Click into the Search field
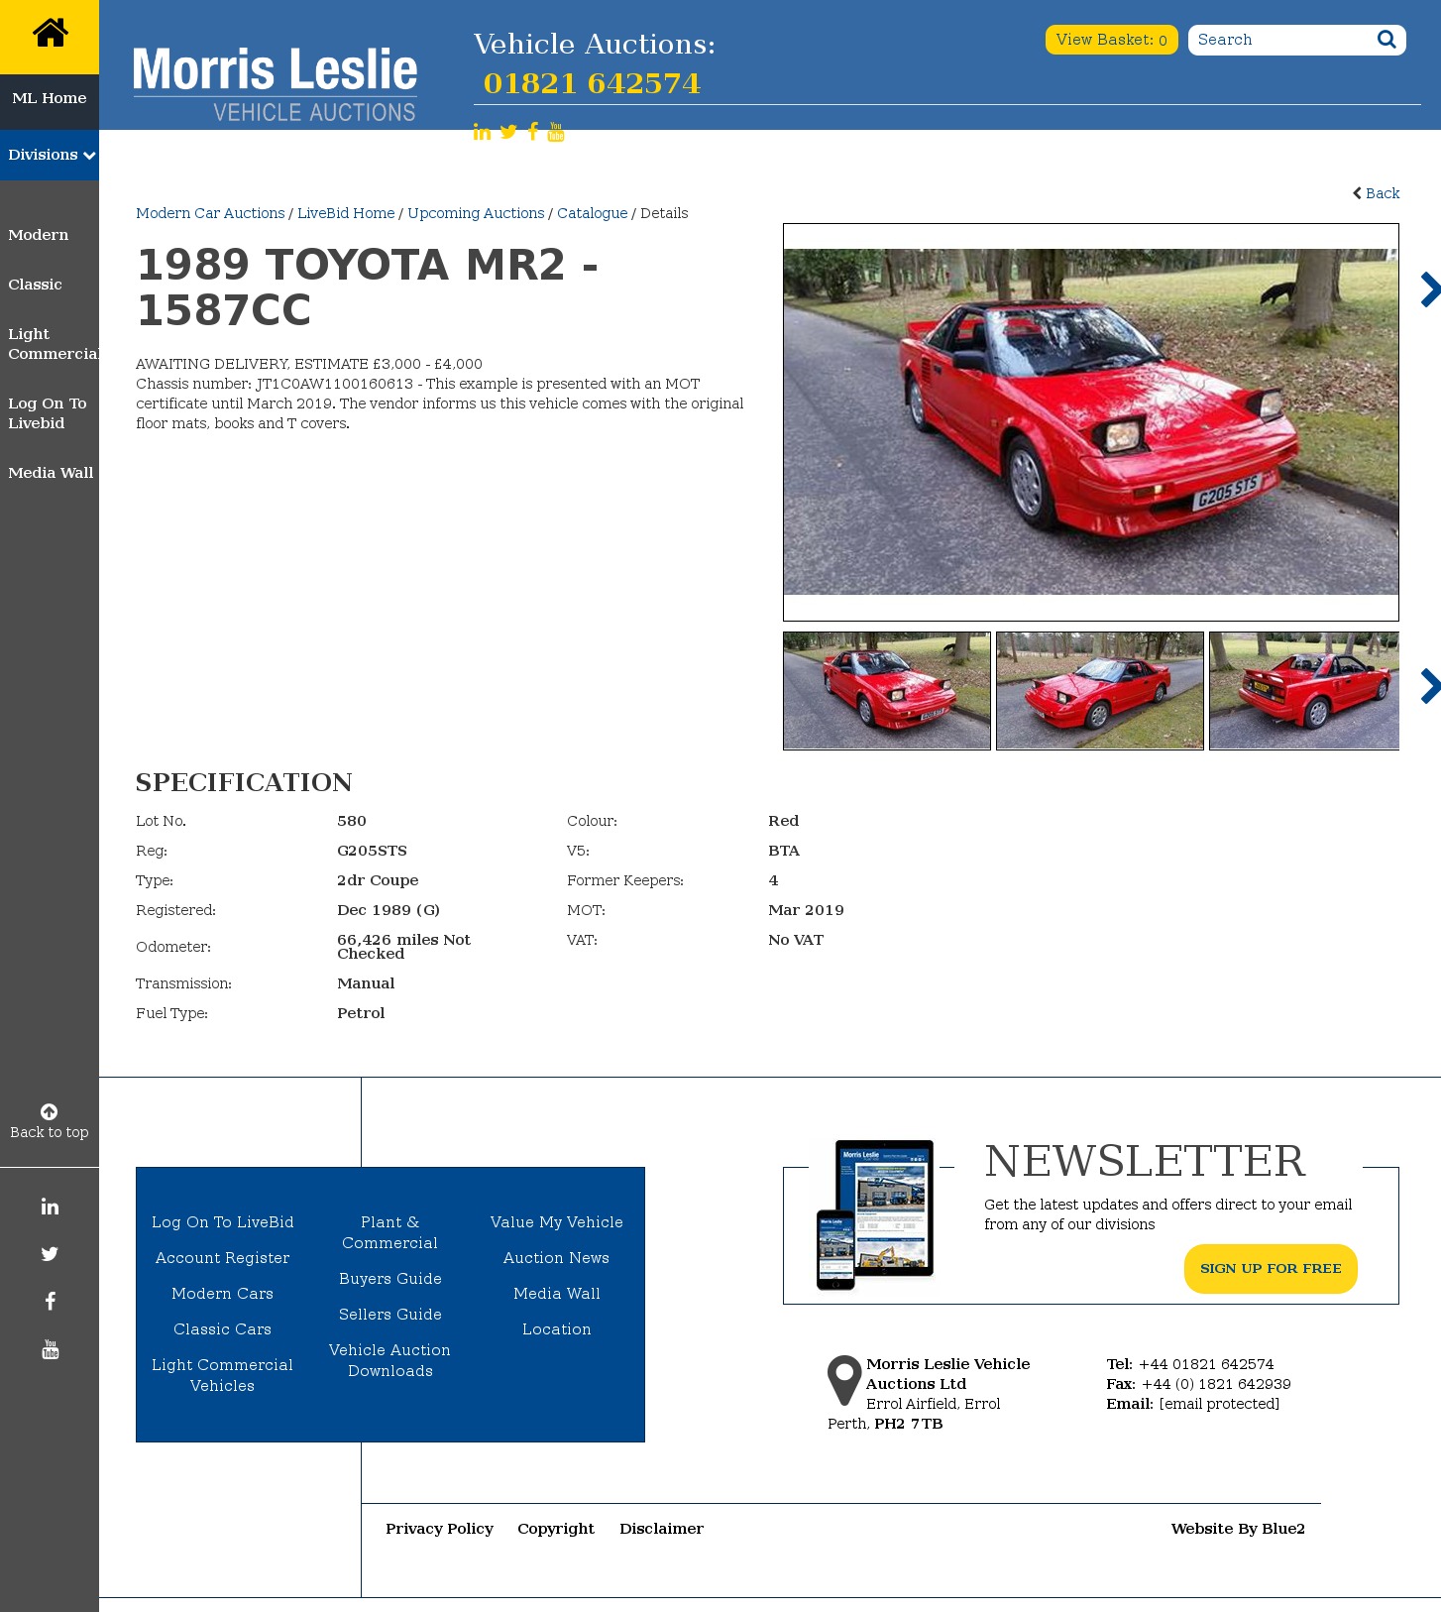The height and width of the screenshot is (1612, 1441). 1280,40
